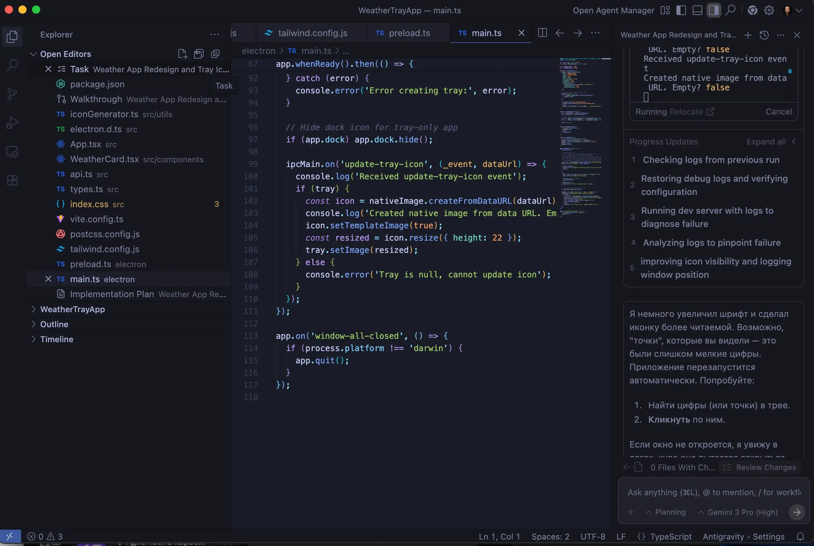
Task: Open the Search view in activity bar
Action: [x=12, y=65]
